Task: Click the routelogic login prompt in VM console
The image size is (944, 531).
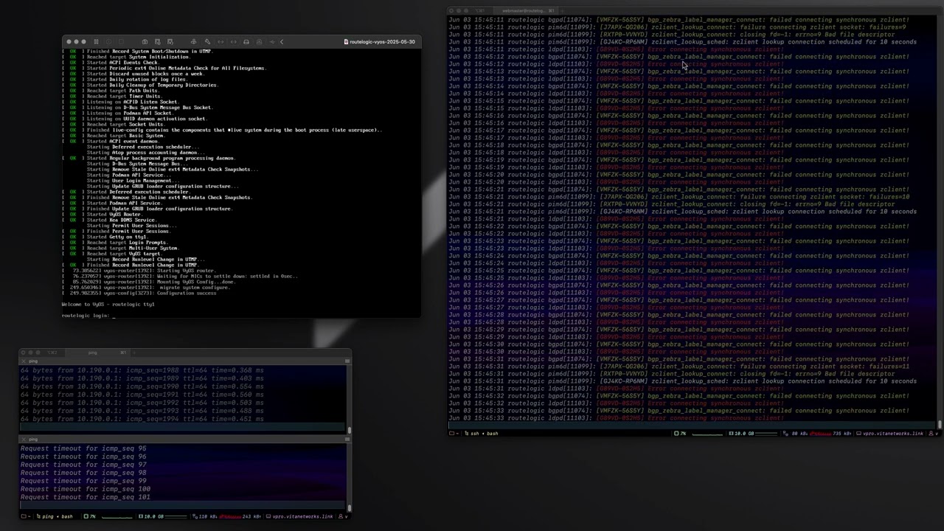Action: (x=88, y=316)
